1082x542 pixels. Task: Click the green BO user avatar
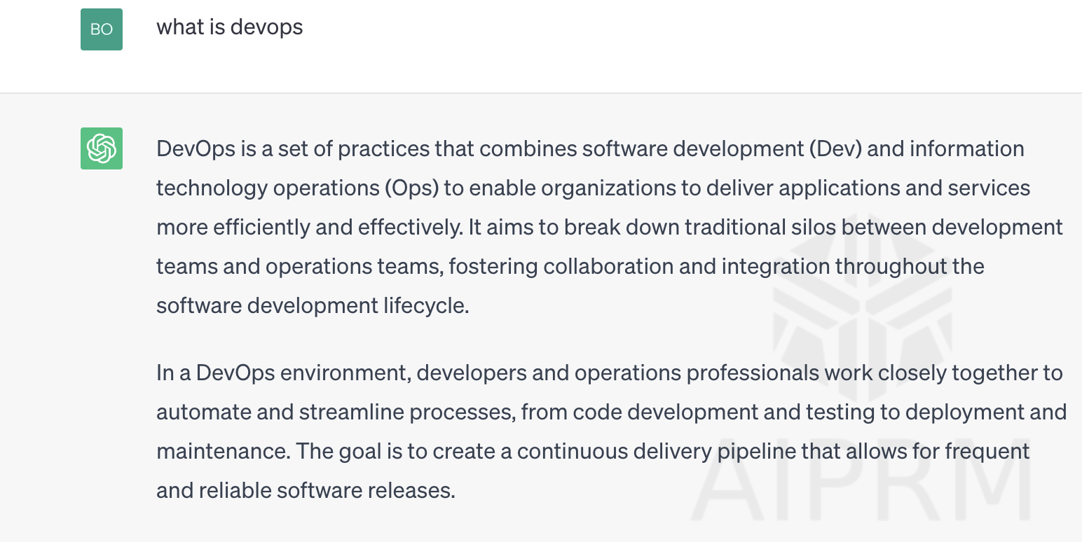(x=102, y=29)
